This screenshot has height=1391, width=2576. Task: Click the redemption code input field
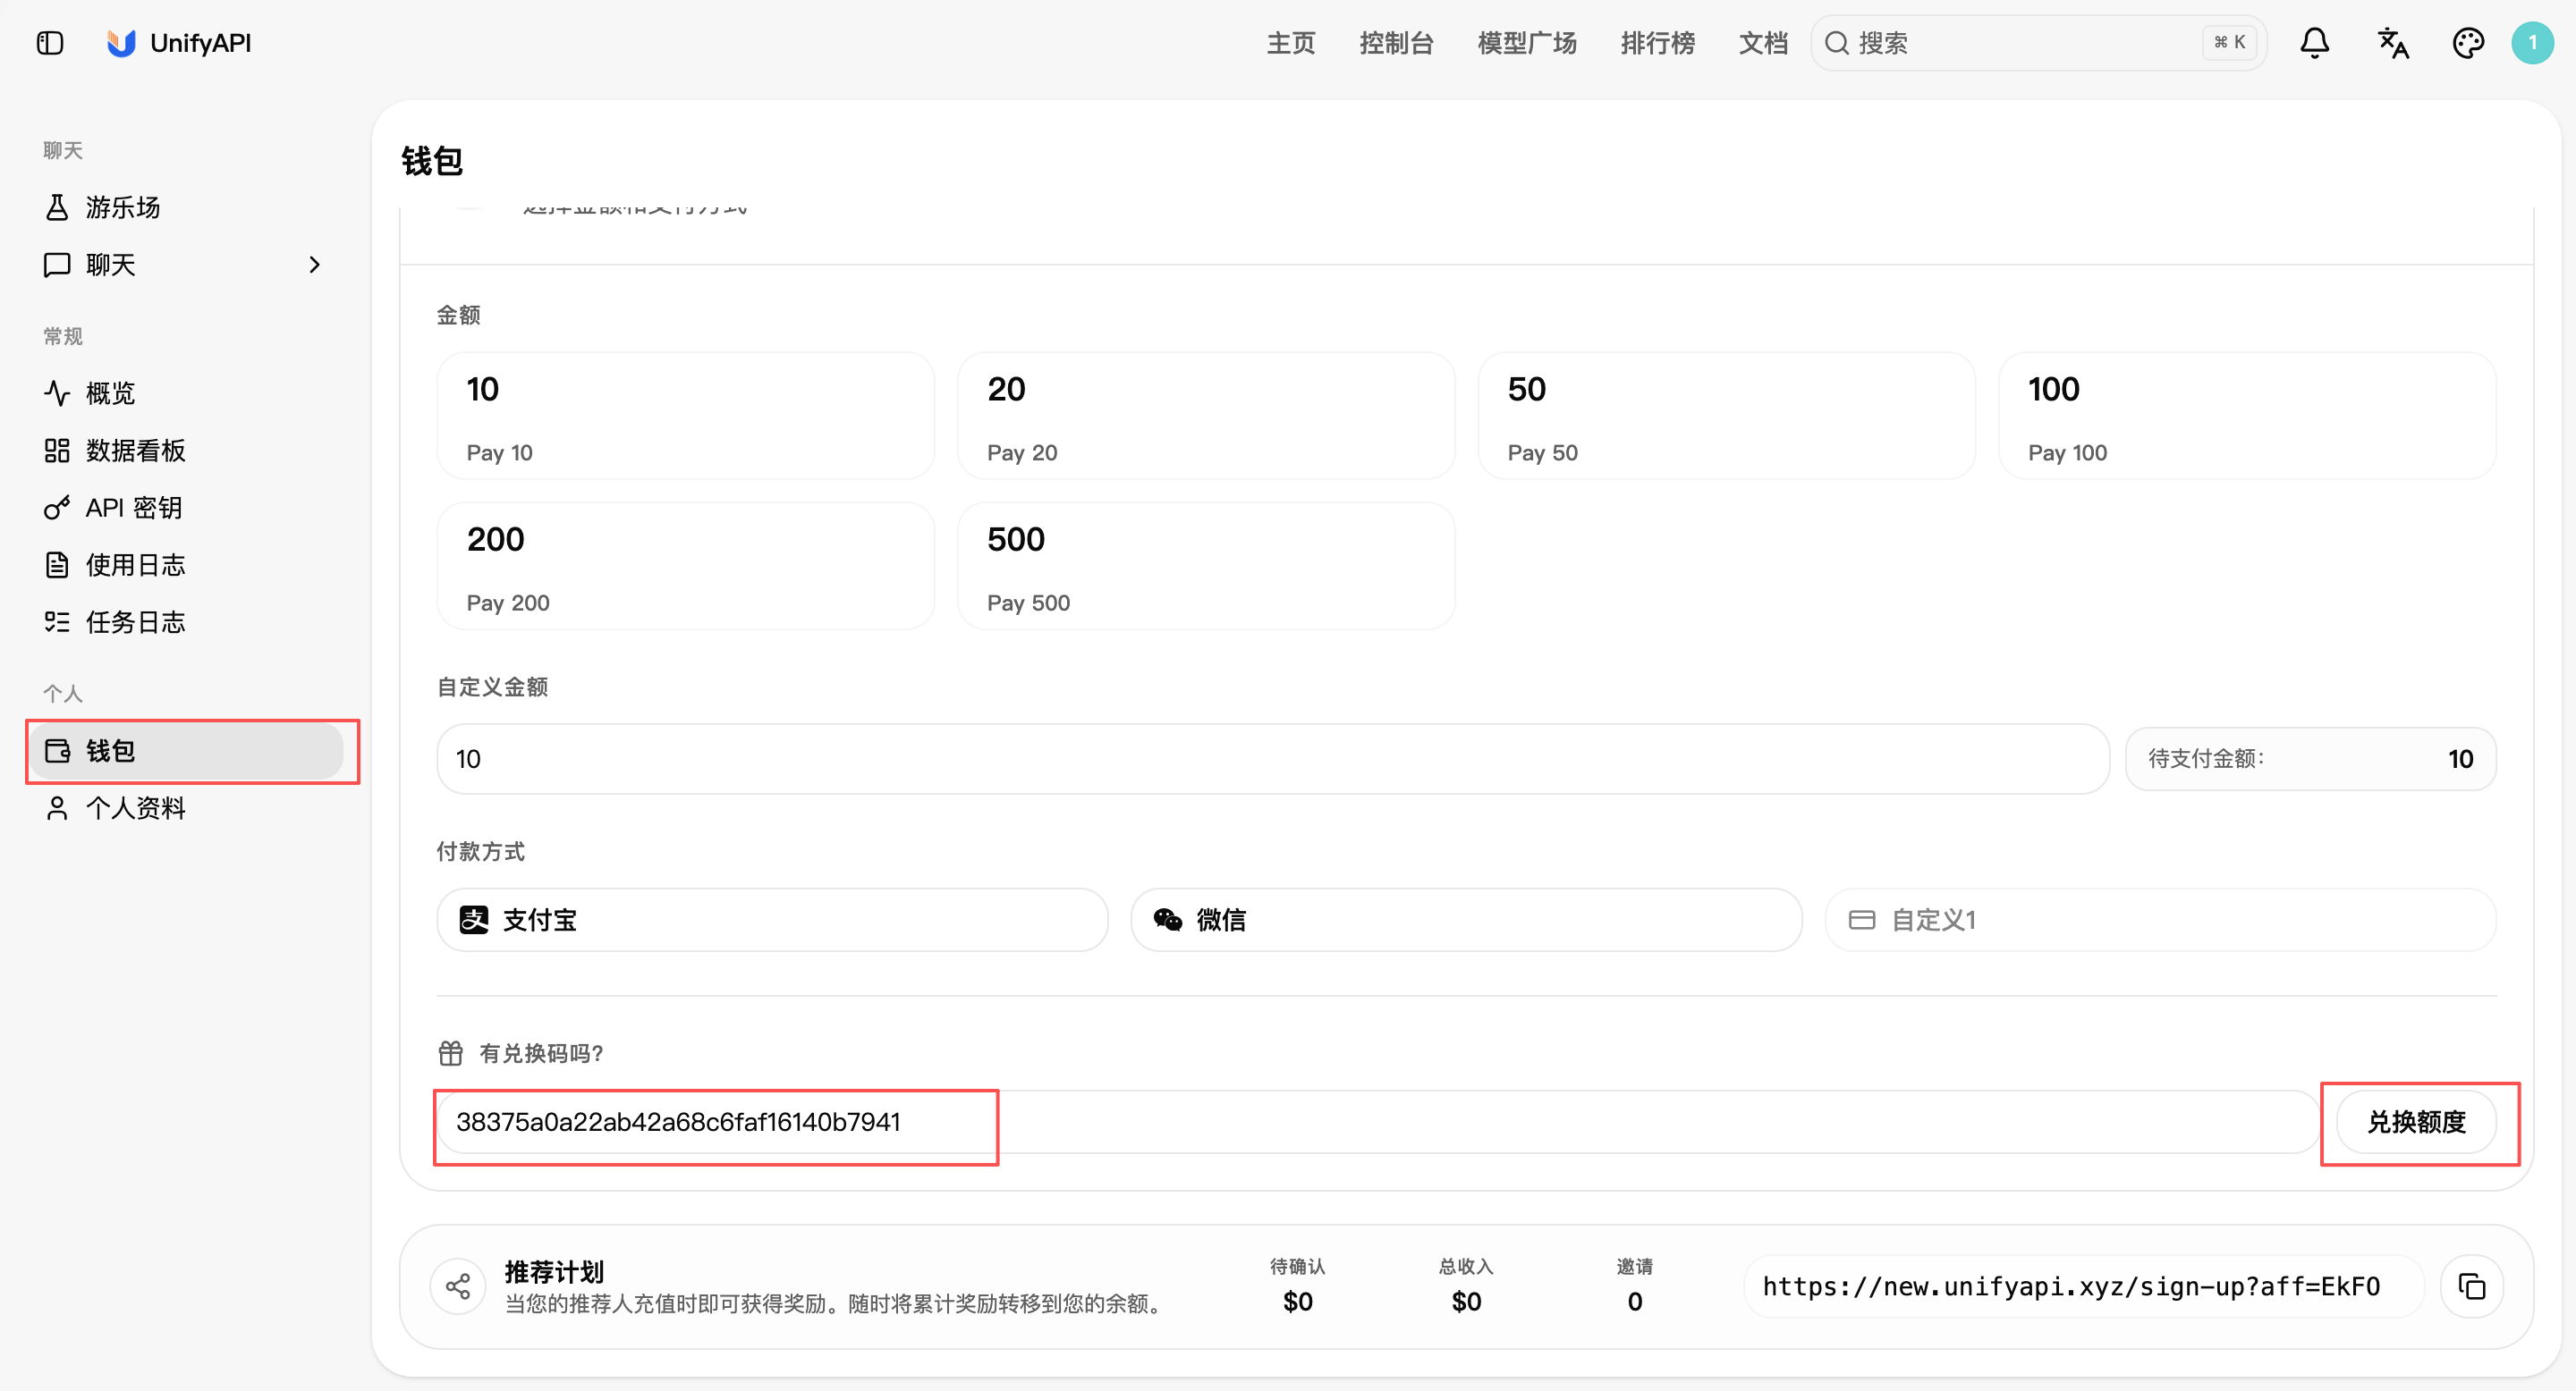click(x=1378, y=1121)
